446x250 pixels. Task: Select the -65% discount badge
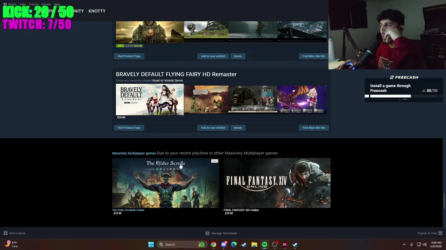pos(120,46)
